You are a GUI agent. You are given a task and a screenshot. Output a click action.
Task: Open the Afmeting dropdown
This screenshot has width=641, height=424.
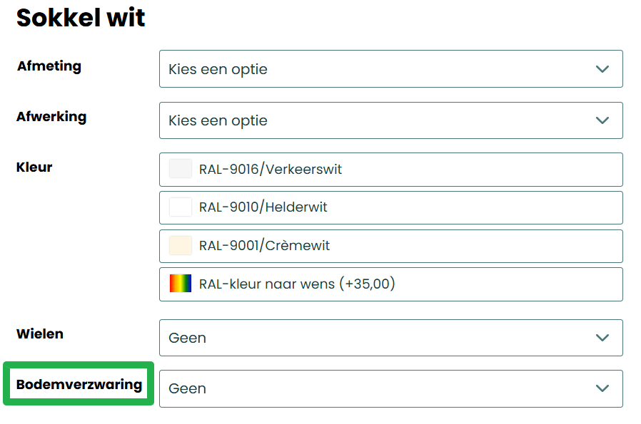[390, 69]
